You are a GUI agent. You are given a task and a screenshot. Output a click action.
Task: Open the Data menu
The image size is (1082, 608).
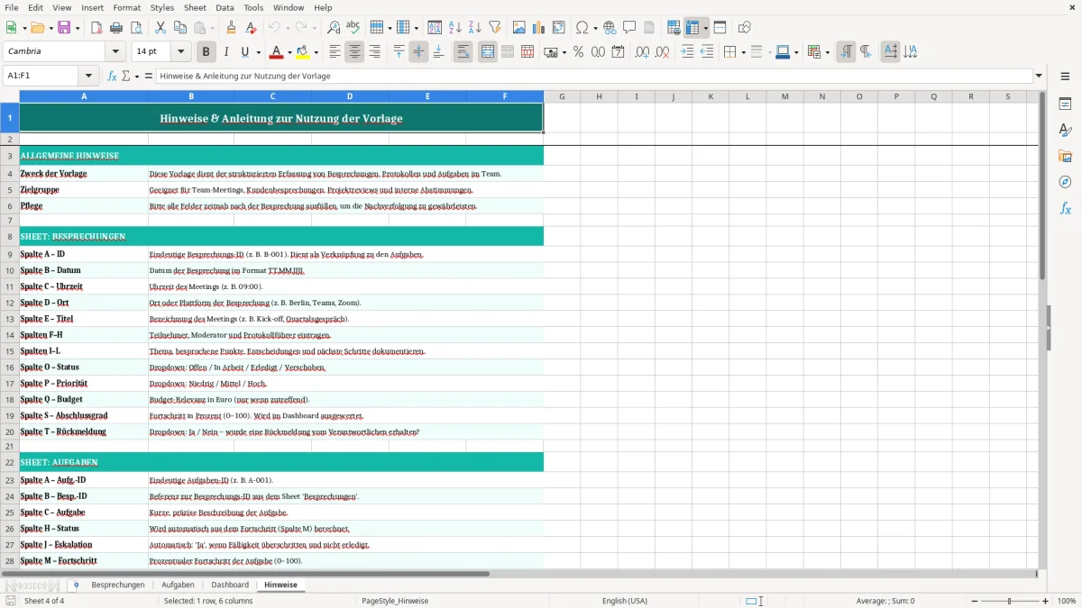[225, 7]
